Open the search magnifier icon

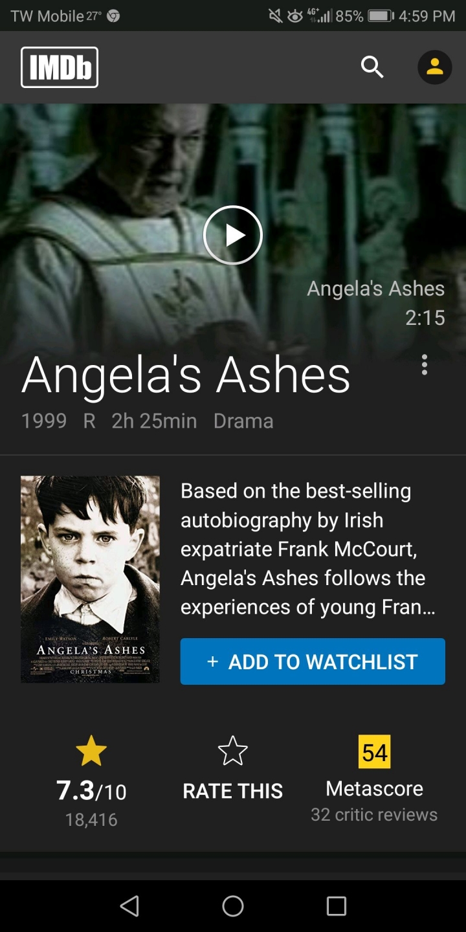[372, 67]
